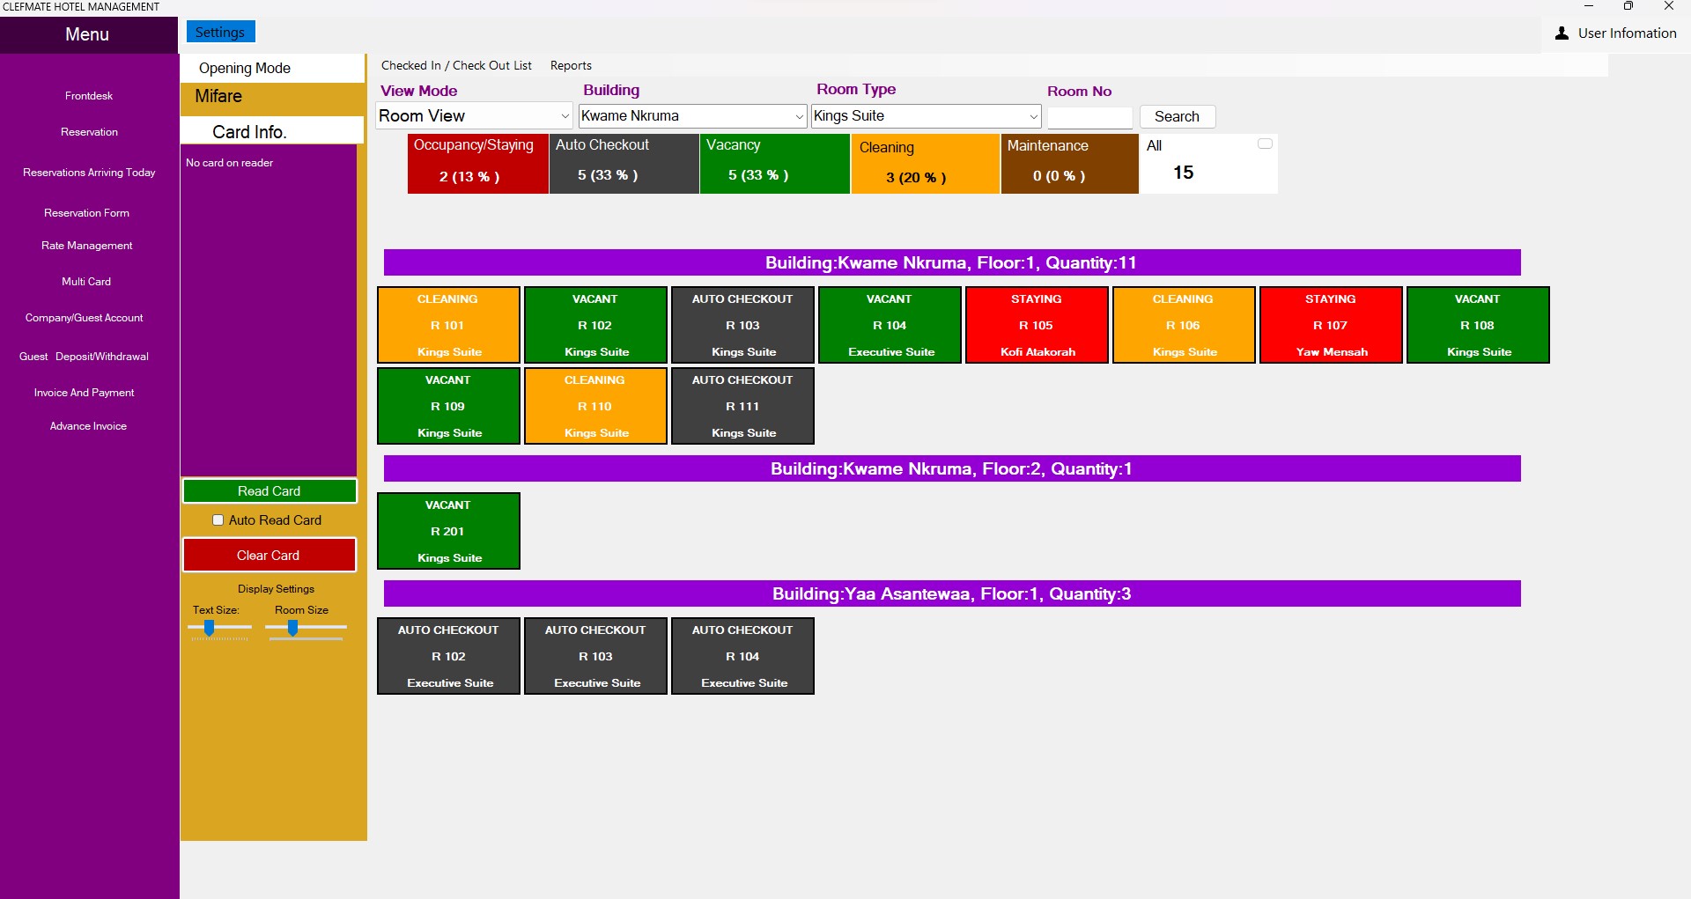
Task: Click the Search button
Action: coord(1177,116)
